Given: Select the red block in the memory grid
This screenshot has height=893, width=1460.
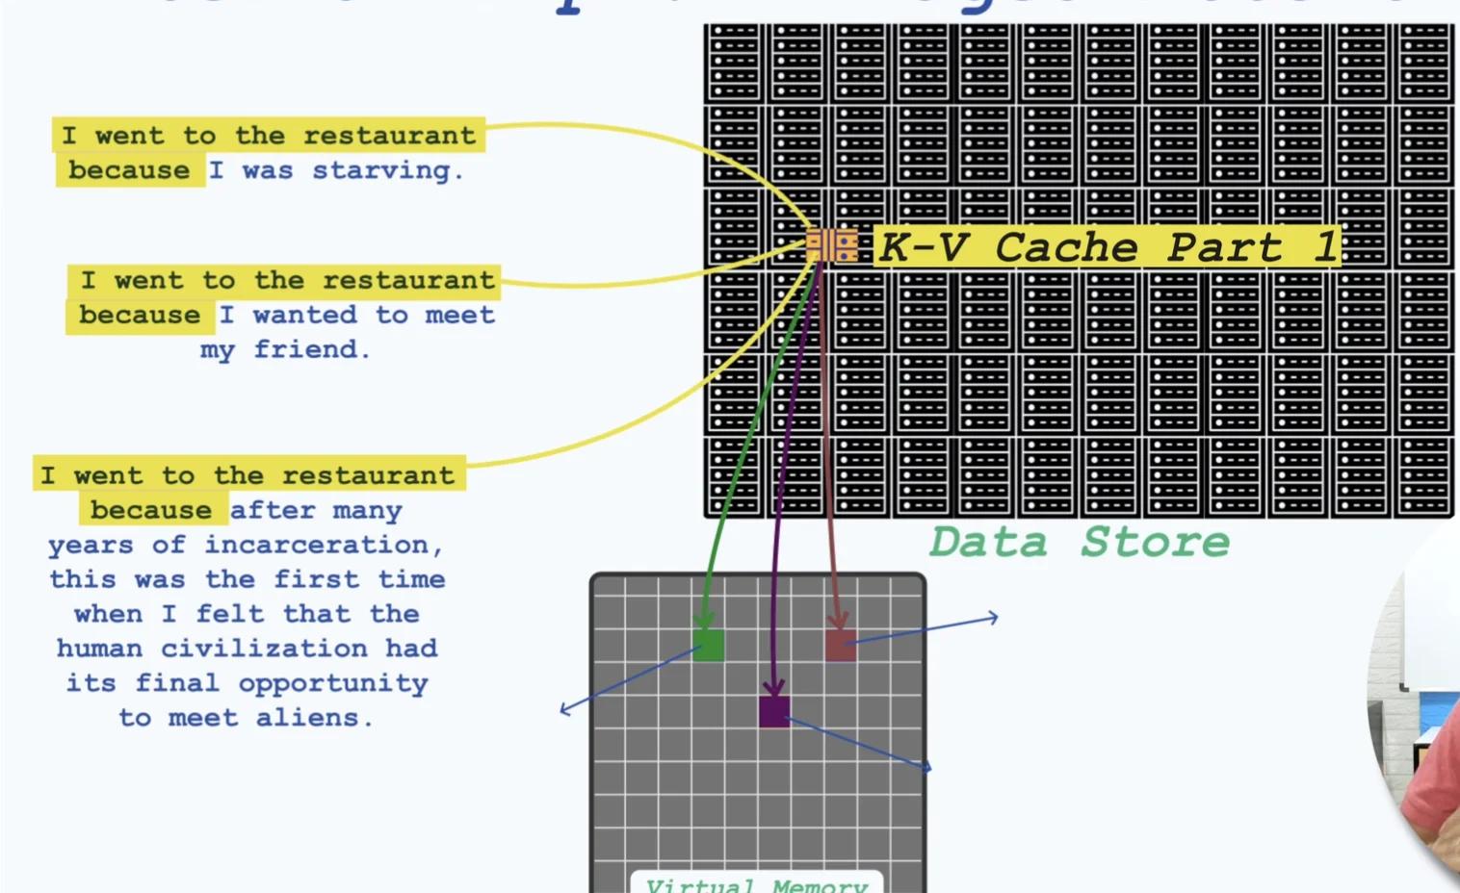Looking at the screenshot, I should 840,645.
